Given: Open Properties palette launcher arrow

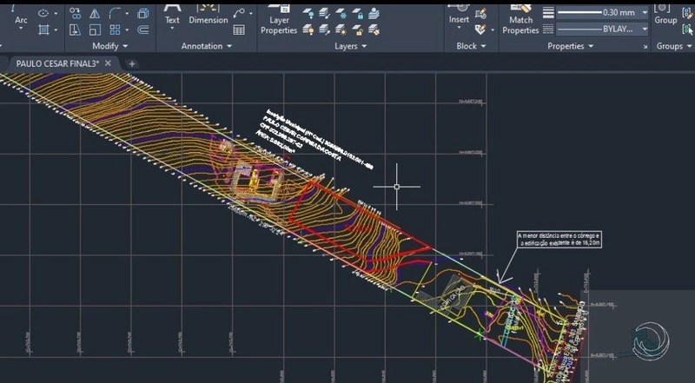Looking at the screenshot, I should pos(645,47).
